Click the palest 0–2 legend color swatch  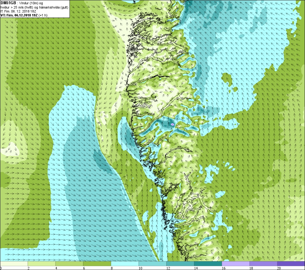(x=14, y=264)
